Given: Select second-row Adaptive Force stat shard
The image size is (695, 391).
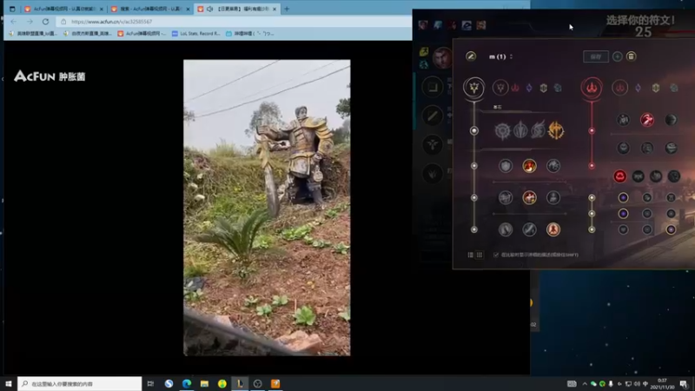Looking at the screenshot, I should pyautogui.click(x=623, y=214).
